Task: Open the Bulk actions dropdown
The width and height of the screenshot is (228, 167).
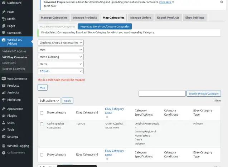Action: (49, 101)
